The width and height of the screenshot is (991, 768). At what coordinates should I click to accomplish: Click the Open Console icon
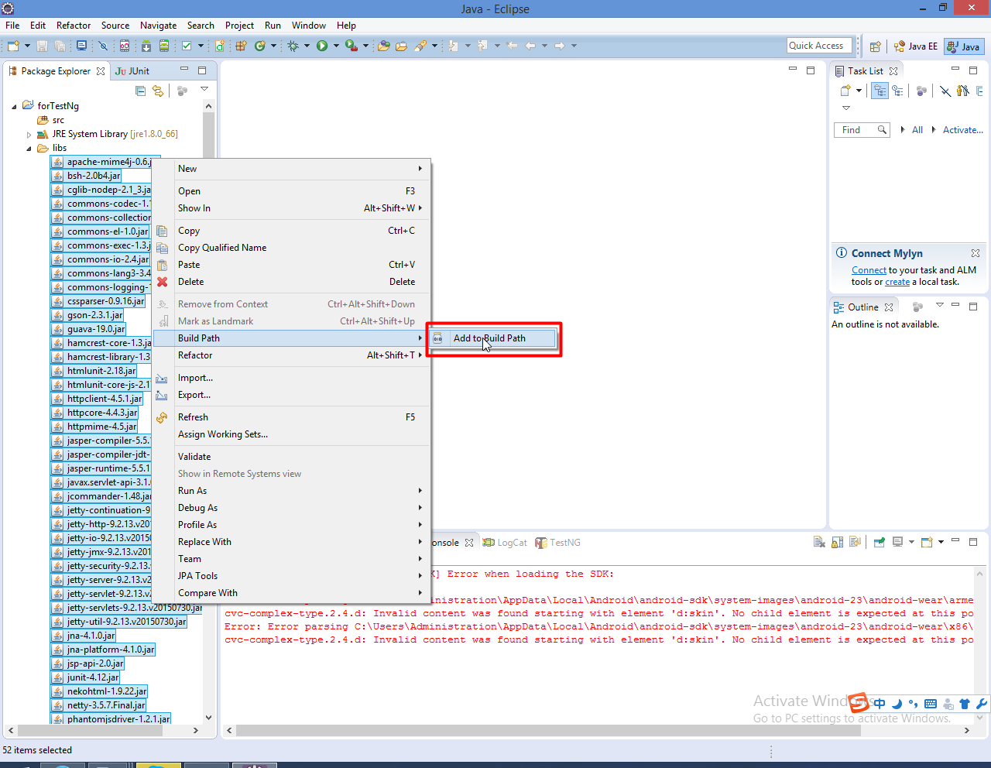[x=927, y=542]
